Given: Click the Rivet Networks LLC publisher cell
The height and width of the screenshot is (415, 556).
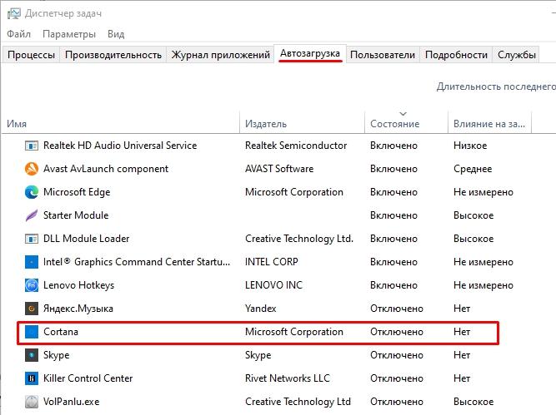Looking at the screenshot, I should (288, 378).
